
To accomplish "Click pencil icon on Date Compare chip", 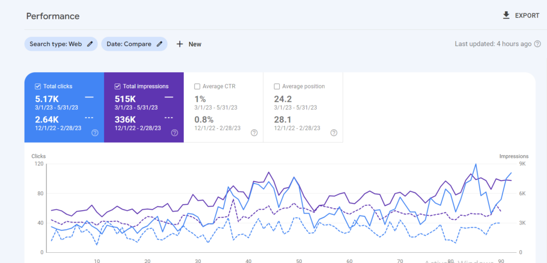I will pyautogui.click(x=159, y=44).
